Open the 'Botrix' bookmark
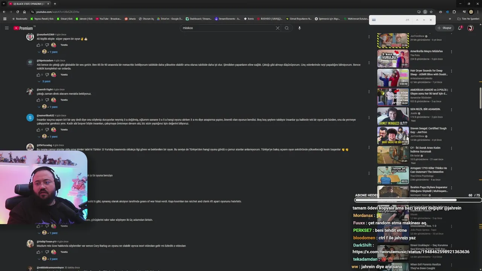The width and height of the screenshot is (482, 271). [x=249, y=18]
